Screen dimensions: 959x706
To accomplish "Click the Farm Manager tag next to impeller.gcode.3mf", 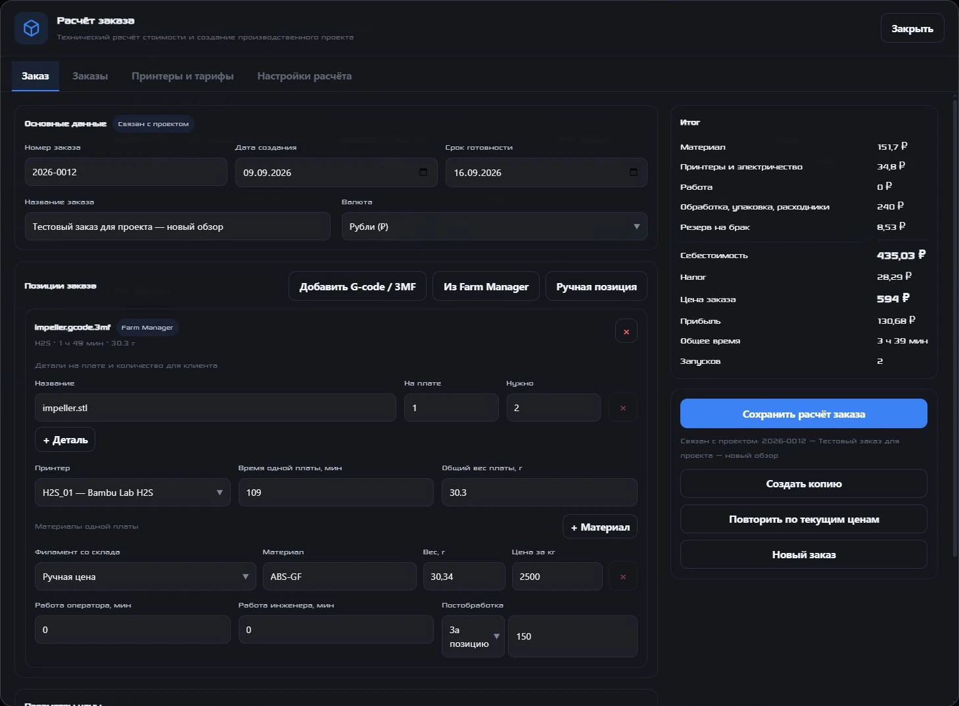I will point(147,328).
